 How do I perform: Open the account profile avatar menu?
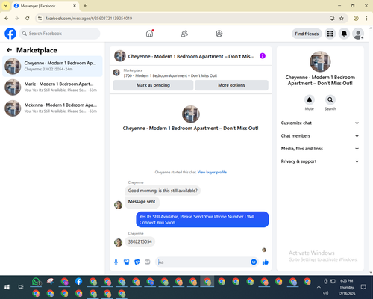click(358, 34)
